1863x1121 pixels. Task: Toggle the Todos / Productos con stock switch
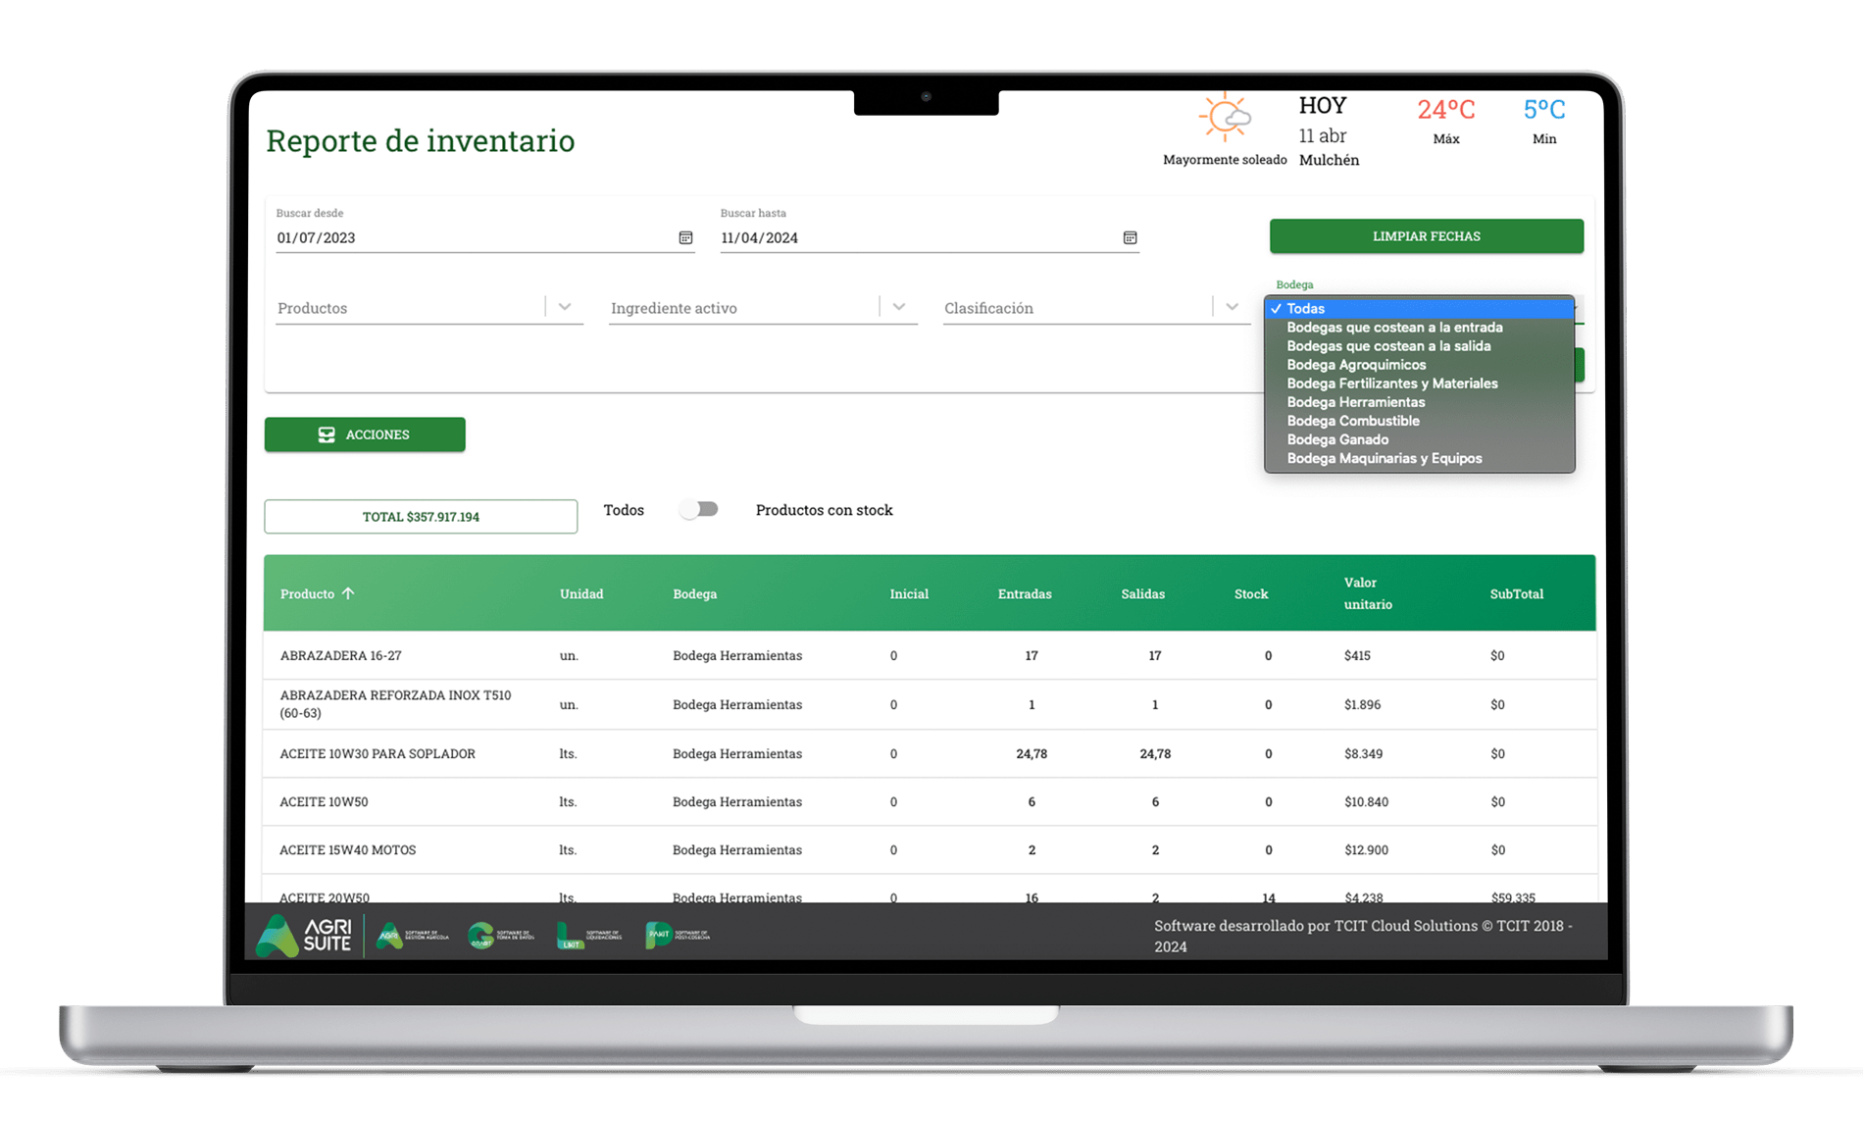[x=699, y=509]
